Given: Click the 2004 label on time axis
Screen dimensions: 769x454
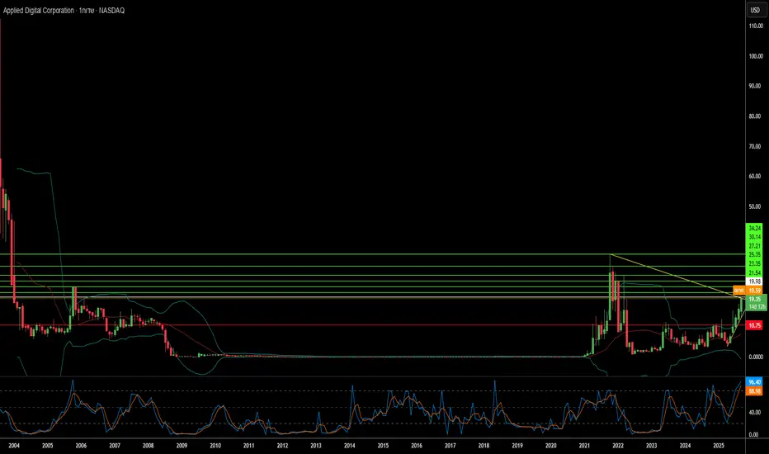Looking at the screenshot, I should (14, 446).
